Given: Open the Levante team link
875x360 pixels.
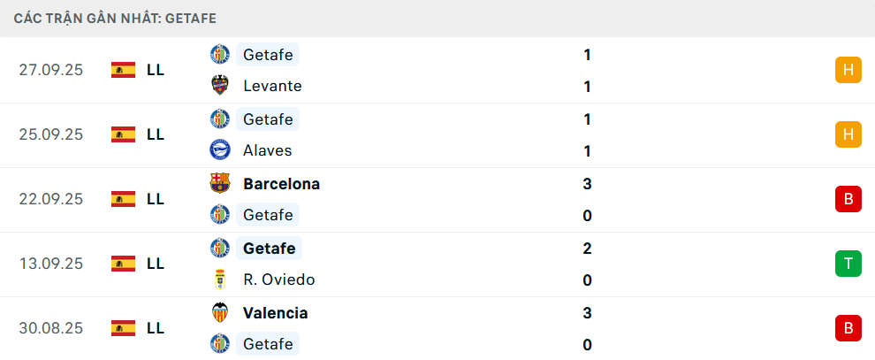Looking at the screenshot, I should pos(272,87).
